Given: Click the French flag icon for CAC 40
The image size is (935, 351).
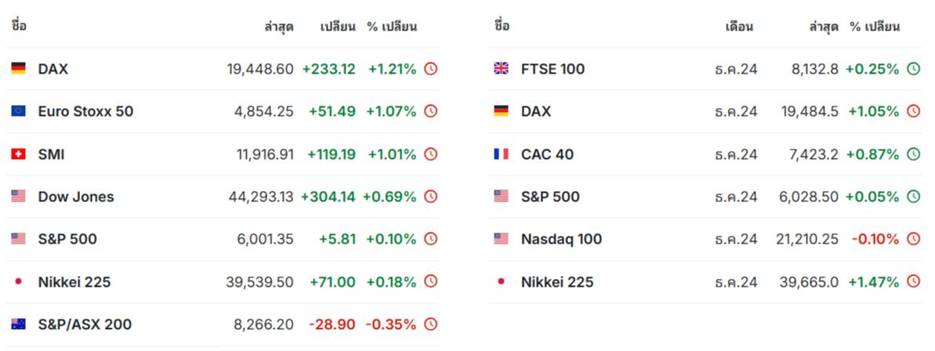Looking at the screenshot, I should click(x=501, y=154).
